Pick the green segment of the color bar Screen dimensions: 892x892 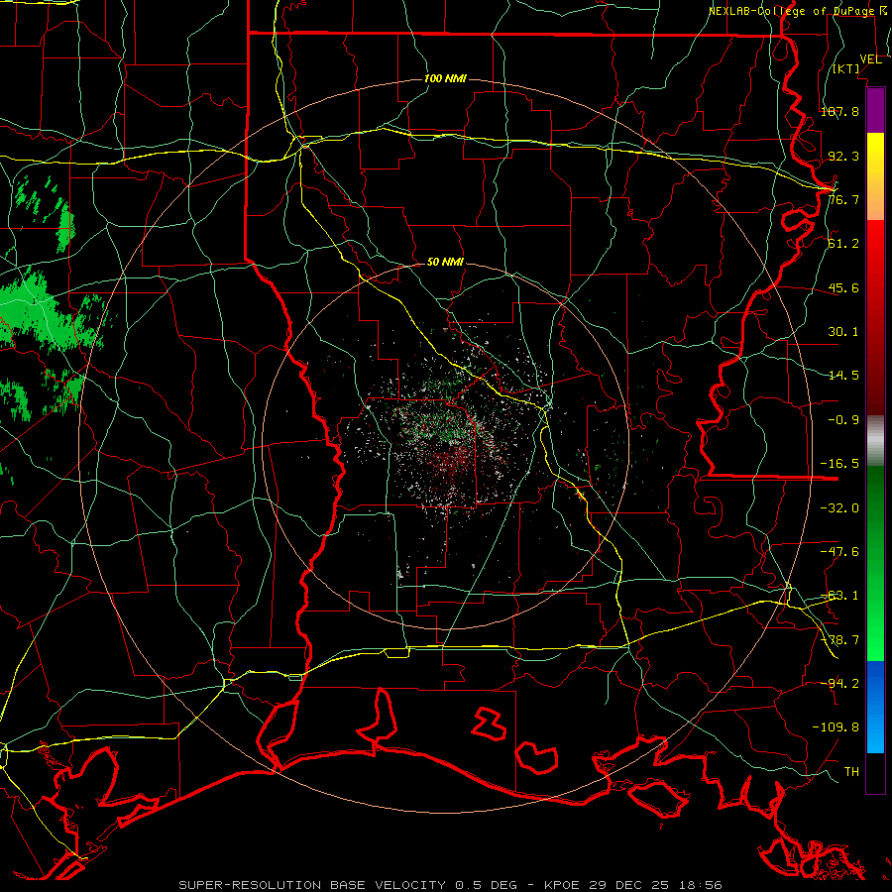pos(875,563)
